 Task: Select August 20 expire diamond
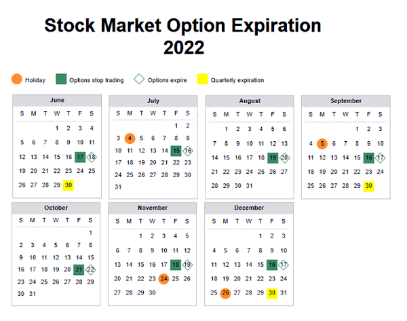point(285,157)
